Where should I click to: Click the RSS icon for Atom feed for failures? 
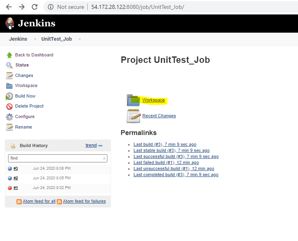click(59, 202)
